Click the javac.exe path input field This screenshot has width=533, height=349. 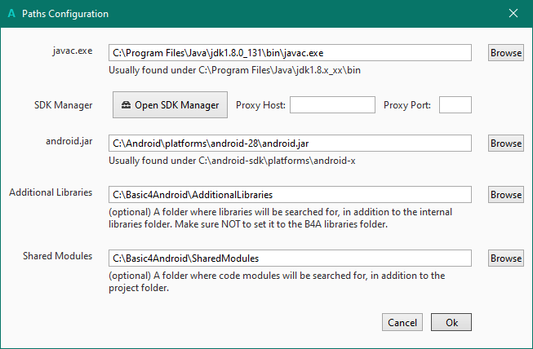coord(290,52)
